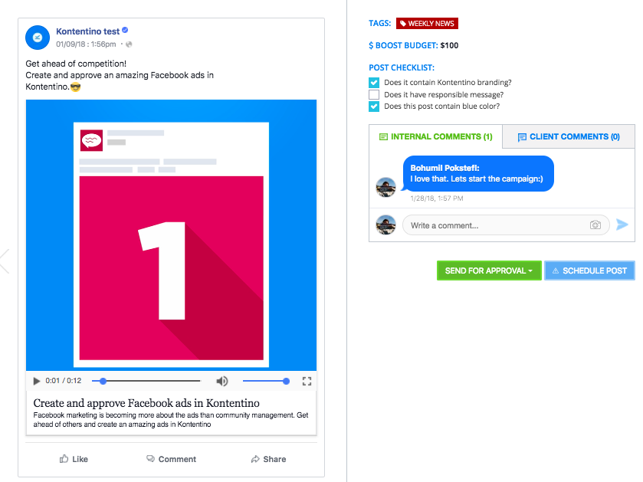This screenshot has width=643, height=482.
Task: Switch to Internal Comments tab
Action: pyautogui.click(x=435, y=136)
